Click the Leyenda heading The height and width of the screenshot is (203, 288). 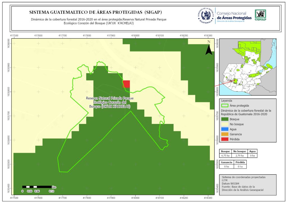coord(227,100)
